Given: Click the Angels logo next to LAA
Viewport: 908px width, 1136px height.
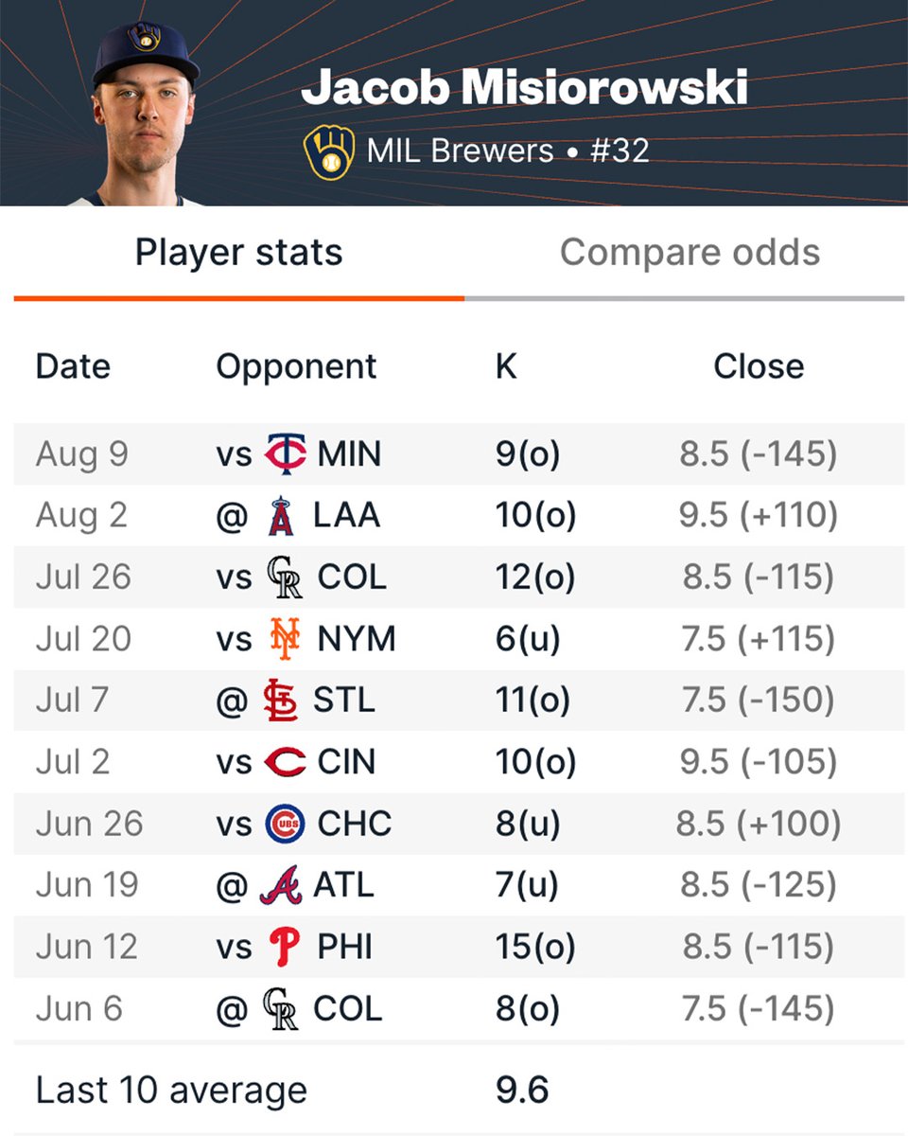Looking at the screenshot, I should (x=284, y=516).
